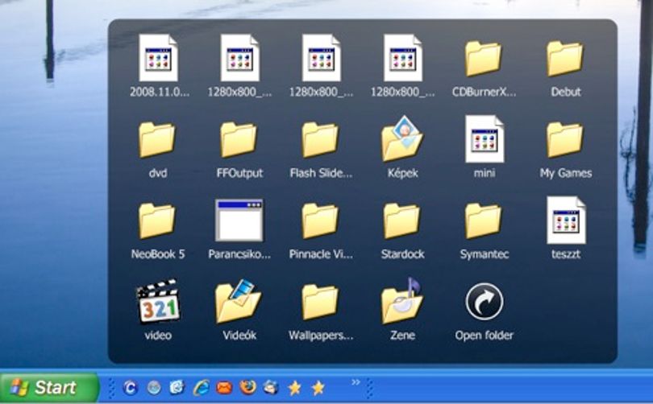Open the Videók folder
This screenshot has height=404, width=653.
238,301
